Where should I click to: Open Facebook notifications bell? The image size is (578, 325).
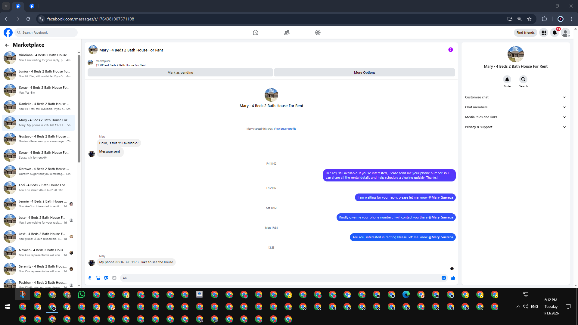pyautogui.click(x=555, y=32)
